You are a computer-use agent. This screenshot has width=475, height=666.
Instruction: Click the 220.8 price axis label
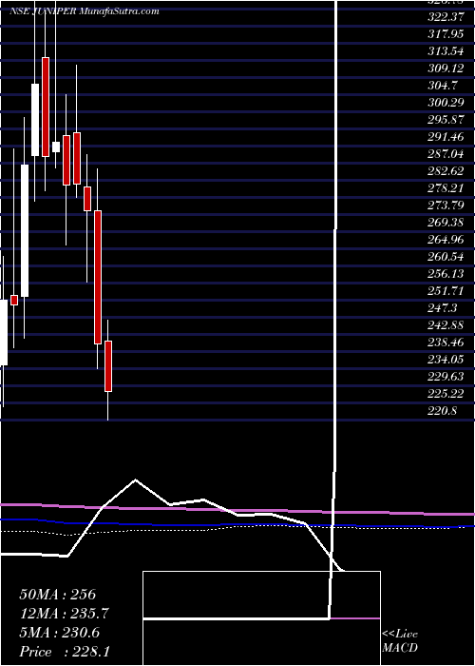click(x=443, y=411)
